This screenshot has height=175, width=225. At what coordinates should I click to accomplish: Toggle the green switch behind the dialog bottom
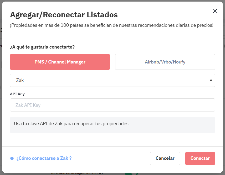tap(131, 174)
